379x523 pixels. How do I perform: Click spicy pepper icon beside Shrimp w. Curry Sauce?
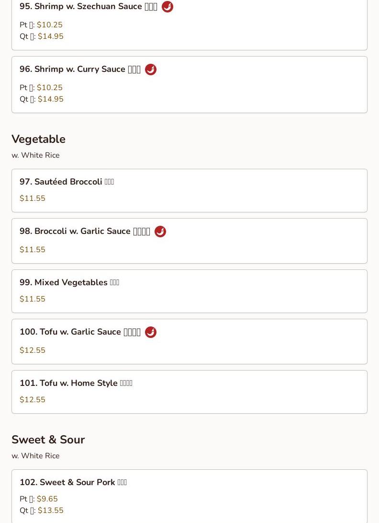151,70
